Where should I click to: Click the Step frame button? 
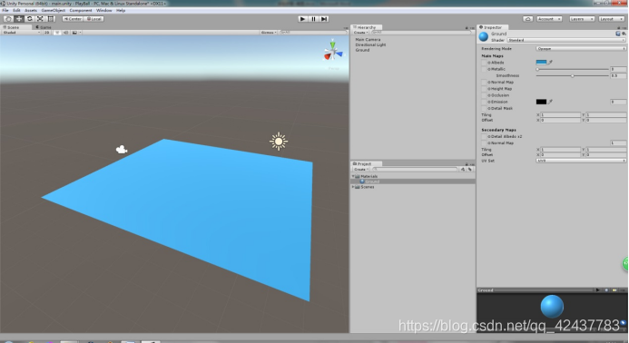[x=325, y=19]
